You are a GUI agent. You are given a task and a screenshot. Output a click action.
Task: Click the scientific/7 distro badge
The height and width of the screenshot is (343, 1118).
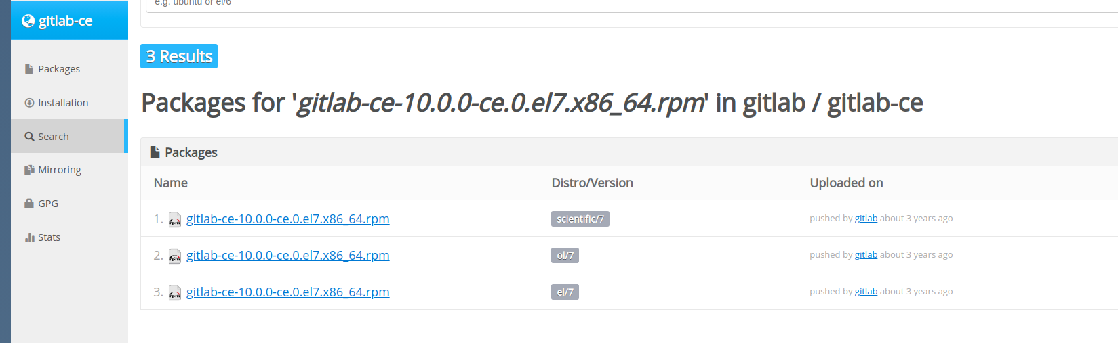[580, 219]
